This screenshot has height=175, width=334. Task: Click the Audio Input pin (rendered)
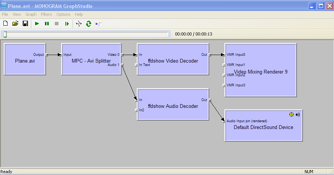[x=224, y=121]
